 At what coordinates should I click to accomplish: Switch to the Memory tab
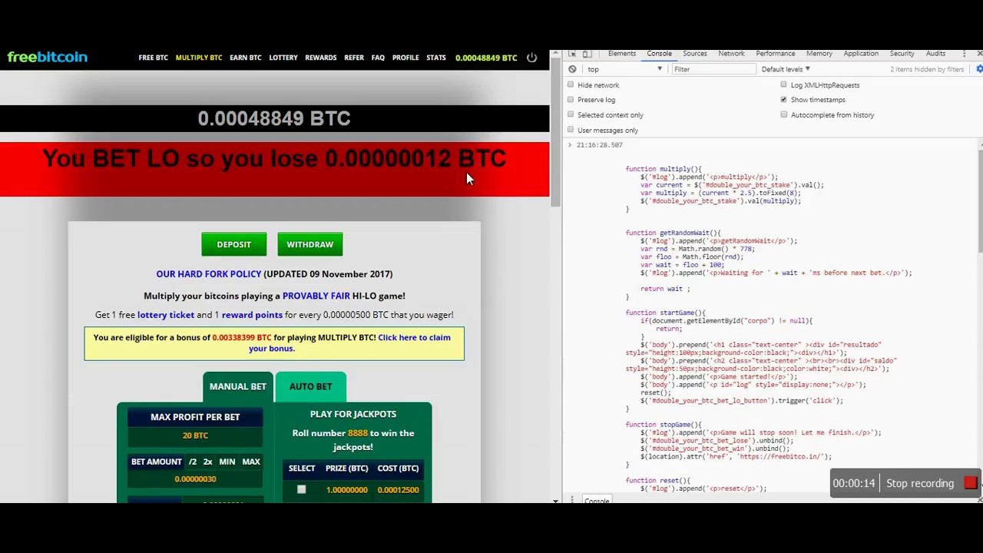click(x=819, y=54)
